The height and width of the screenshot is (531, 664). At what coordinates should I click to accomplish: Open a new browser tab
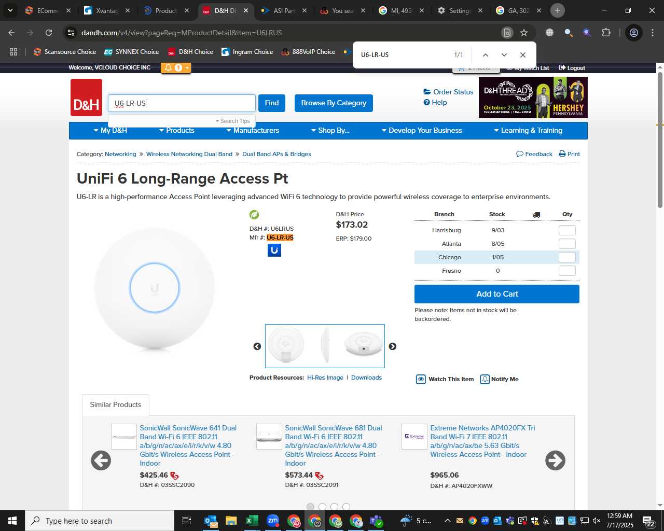click(x=558, y=10)
